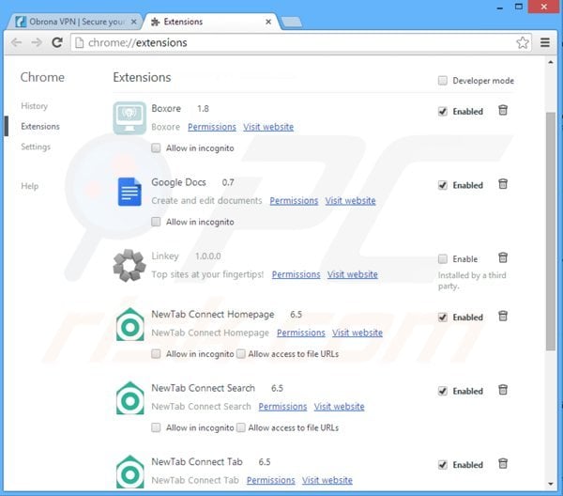Screen dimensions: 563x496
Task: Enable the Linkey extension
Action: pyautogui.click(x=443, y=258)
